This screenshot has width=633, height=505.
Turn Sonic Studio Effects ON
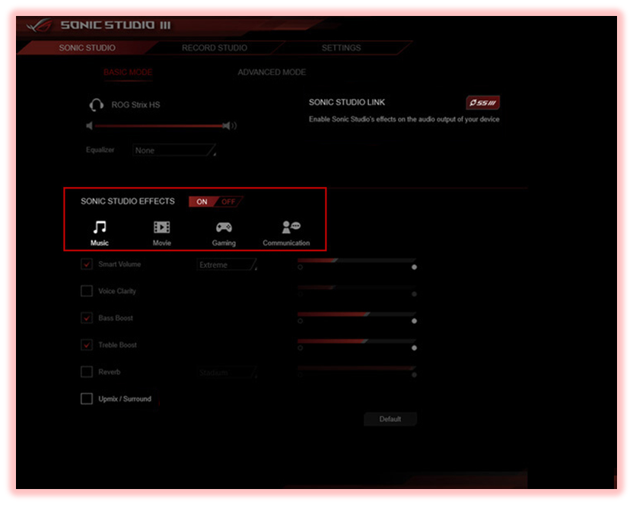202,202
